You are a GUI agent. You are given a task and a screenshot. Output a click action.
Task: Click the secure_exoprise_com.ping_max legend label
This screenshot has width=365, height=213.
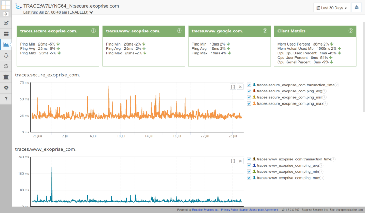click(290, 103)
